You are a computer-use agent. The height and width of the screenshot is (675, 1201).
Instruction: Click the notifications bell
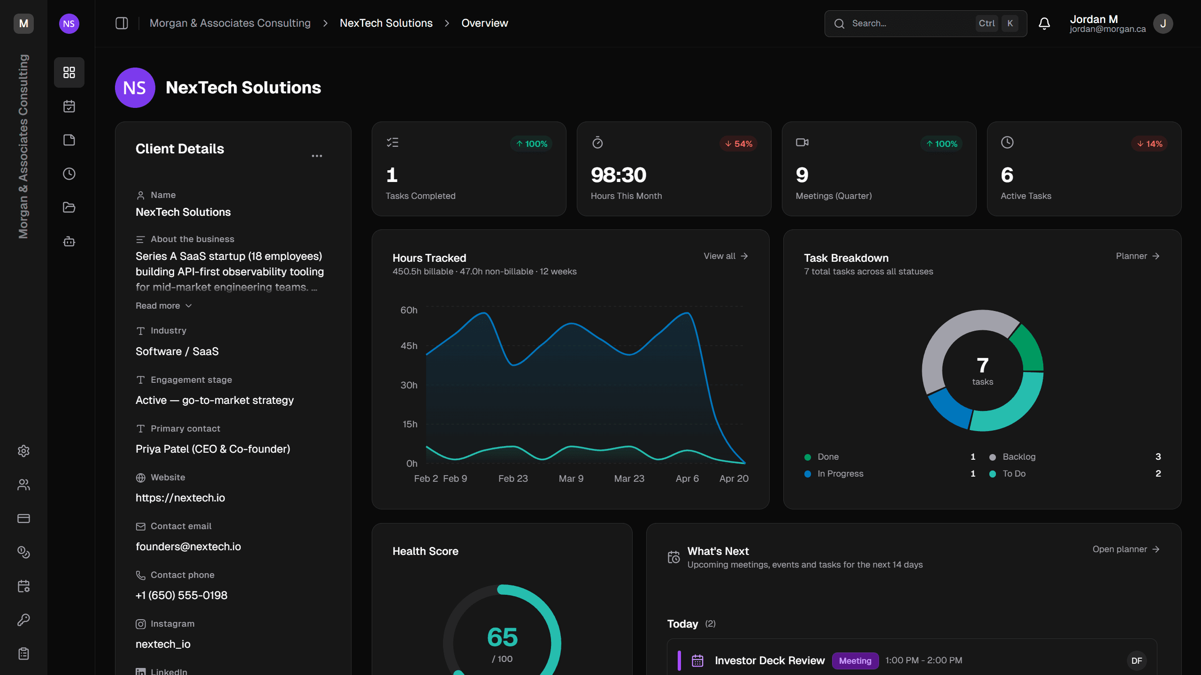coord(1044,23)
